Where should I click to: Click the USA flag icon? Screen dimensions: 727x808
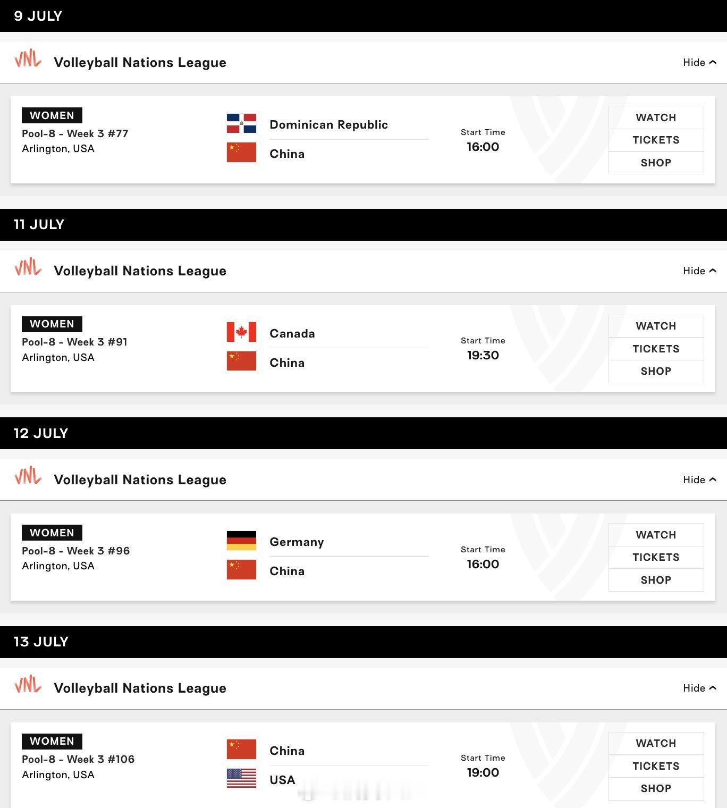pyautogui.click(x=241, y=778)
